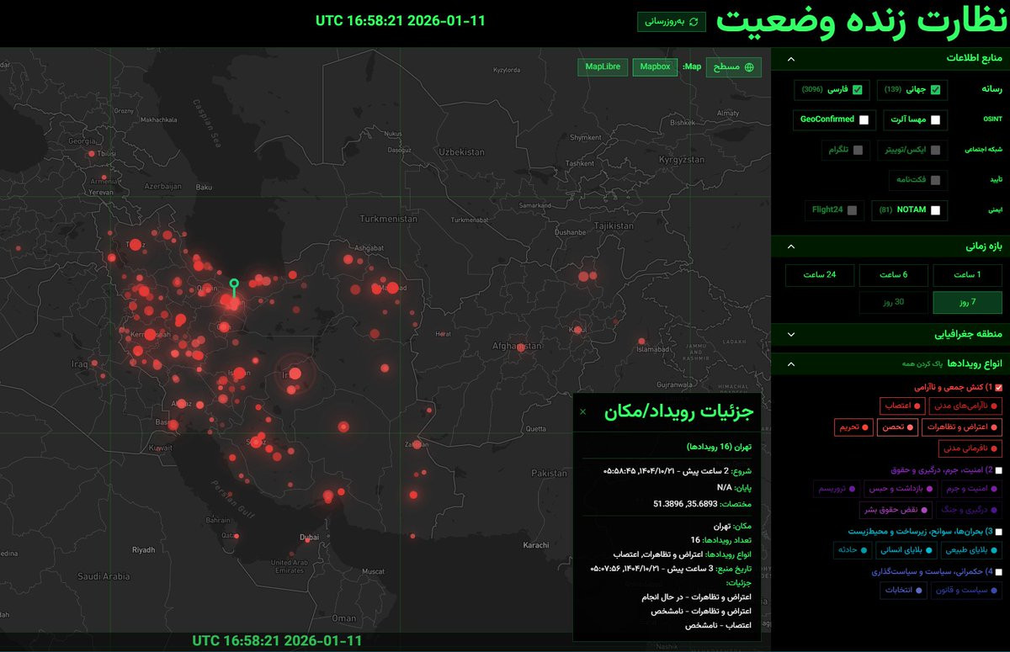The width and height of the screenshot is (1010, 652).
Task: Enable the مهسا آلرت OSINT checkbox
Action: pos(935,119)
